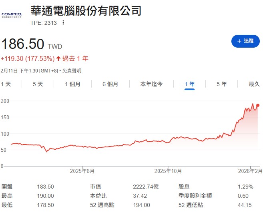Click the red up-arrow change indicator
Image resolution: width=263 pixels, height=215 pixels.
(x=58, y=58)
